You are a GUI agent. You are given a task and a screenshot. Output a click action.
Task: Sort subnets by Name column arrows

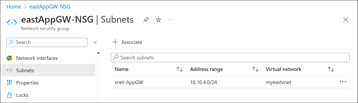click(x=179, y=69)
